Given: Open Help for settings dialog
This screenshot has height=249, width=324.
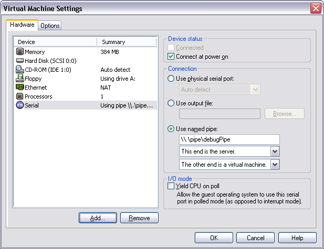Looking at the screenshot, I should pos(297,238).
